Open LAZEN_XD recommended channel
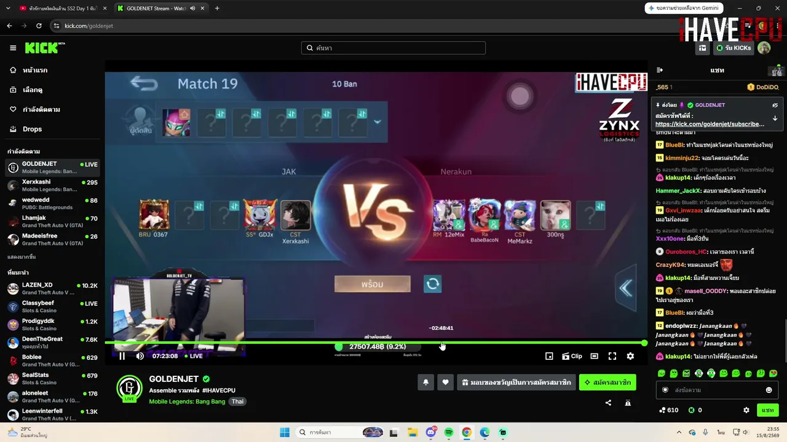This screenshot has width=787, height=442. (52, 289)
